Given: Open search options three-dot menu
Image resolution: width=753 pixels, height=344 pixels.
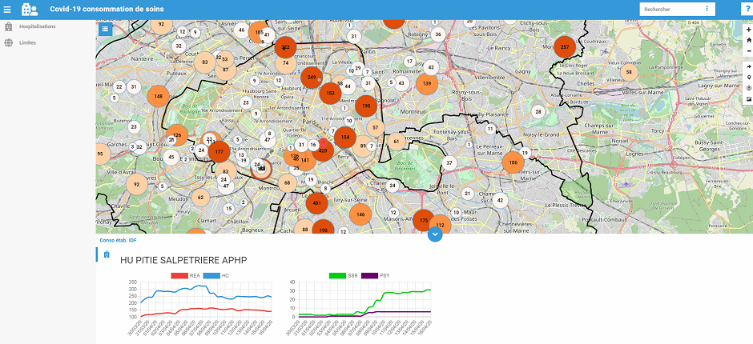Looking at the screenshot, I should 707,9.
